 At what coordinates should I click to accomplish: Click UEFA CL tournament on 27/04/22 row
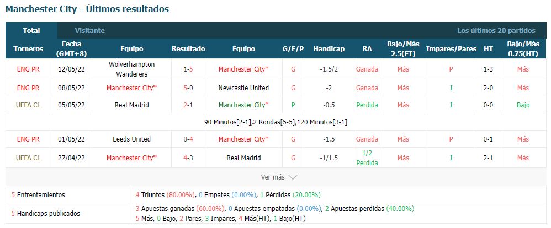pyautogui.click(x=28, y=158)
